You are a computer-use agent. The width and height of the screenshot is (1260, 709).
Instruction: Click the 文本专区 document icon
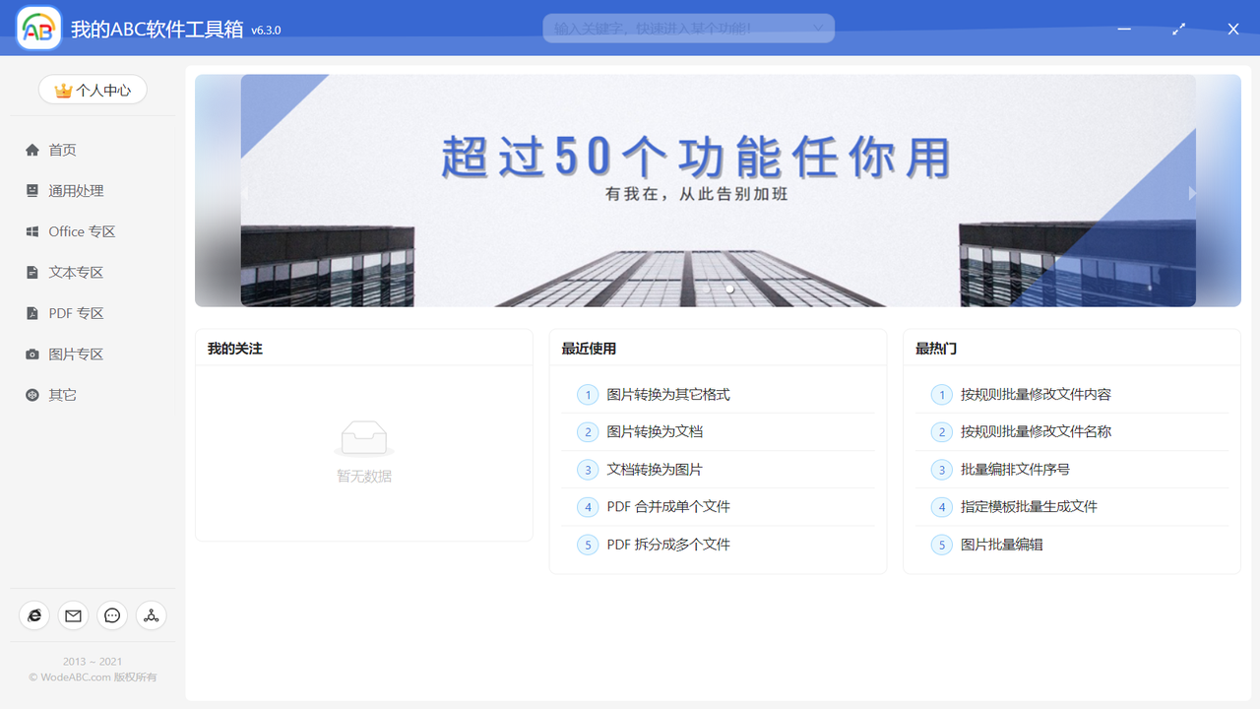click(x=31, y=272)
